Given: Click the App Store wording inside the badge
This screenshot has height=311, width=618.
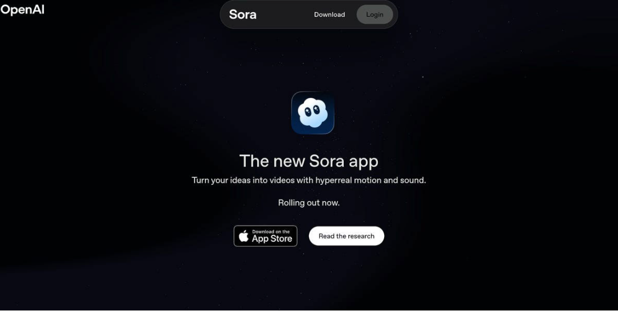Looking at the screenshot, I should 272,239.
